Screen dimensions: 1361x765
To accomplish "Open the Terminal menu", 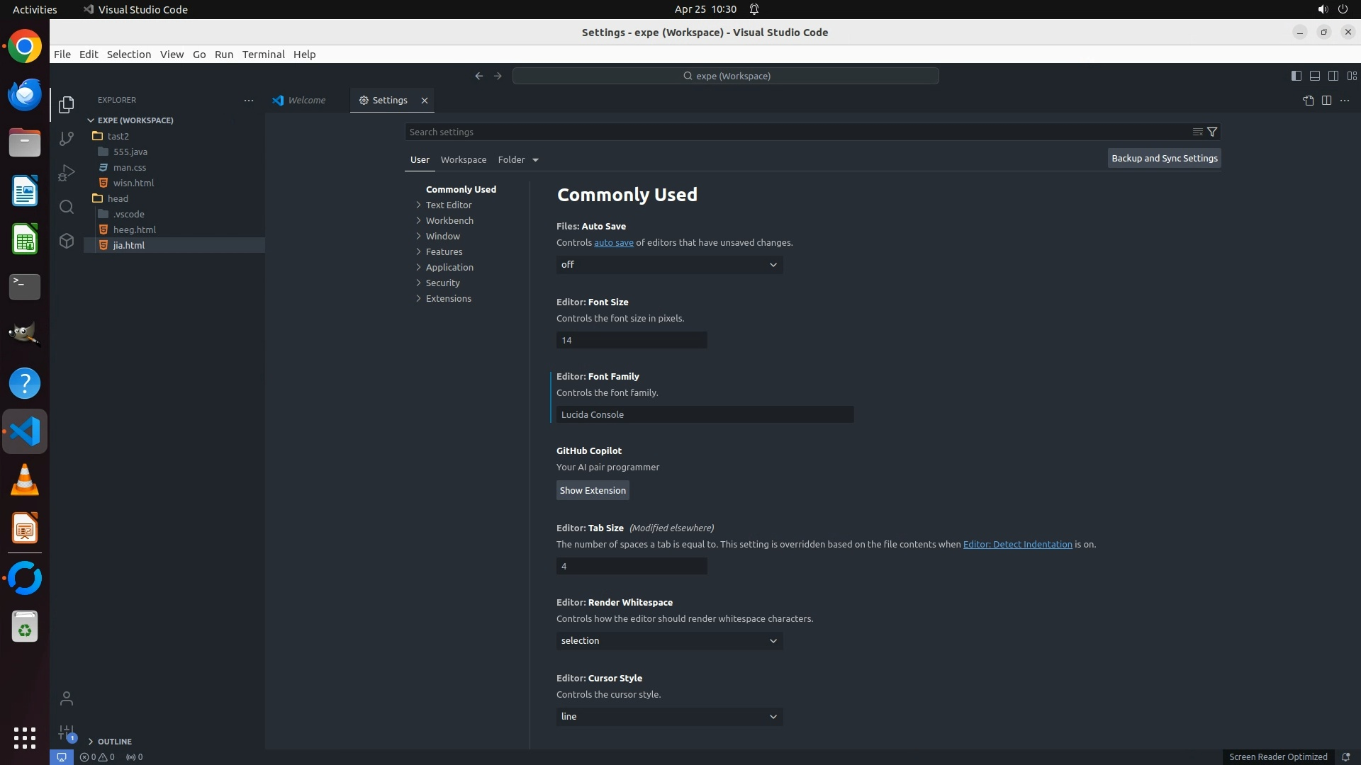I will pos(263,55).
